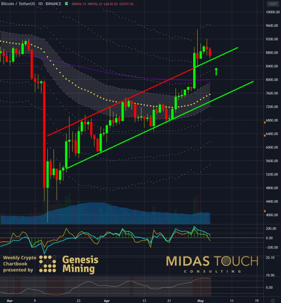
Task: Click the orange marker near 6400 price
Action: point(264,136)
